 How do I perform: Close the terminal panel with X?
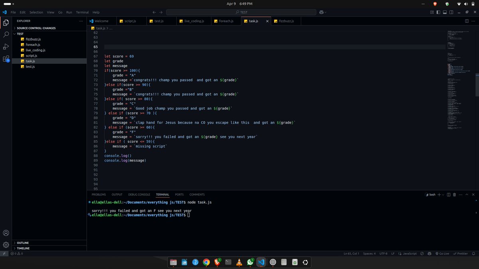(473, 194)
